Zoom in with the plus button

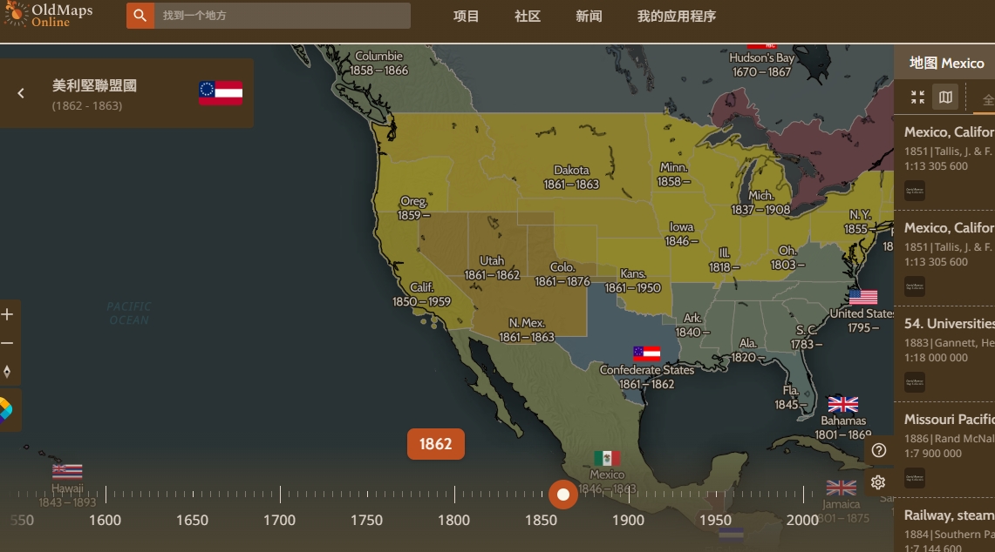(x=8, y=314)
